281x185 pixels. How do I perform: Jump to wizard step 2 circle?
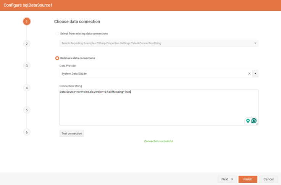pyautogui.click(x=27, y=44)
